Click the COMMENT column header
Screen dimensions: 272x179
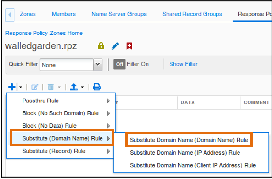[x=256, y=102]
